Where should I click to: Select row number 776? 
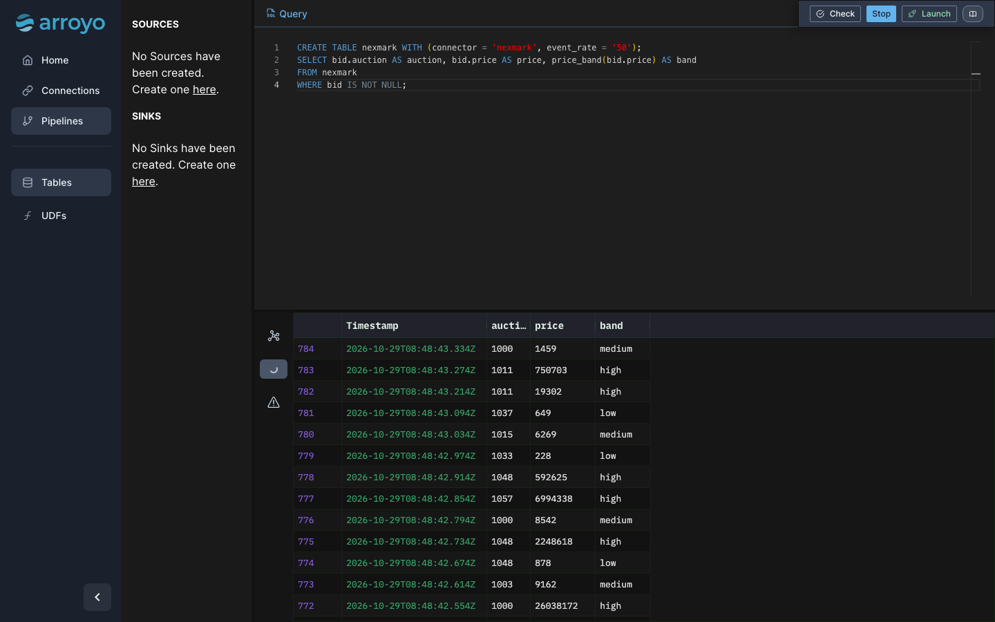306,520
